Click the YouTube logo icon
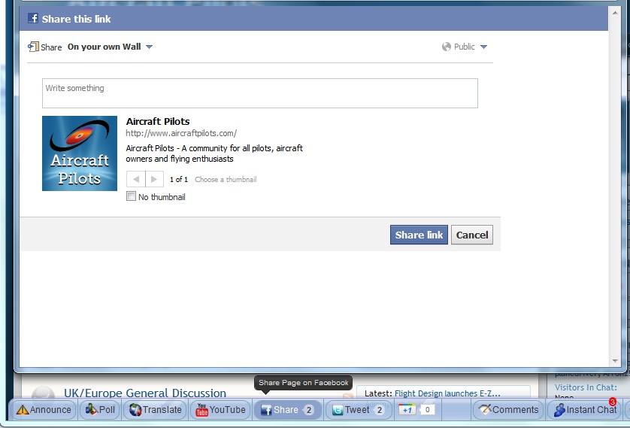Image resolution: width=630 pixels, height=428 pixels. [x=201, y=409]
